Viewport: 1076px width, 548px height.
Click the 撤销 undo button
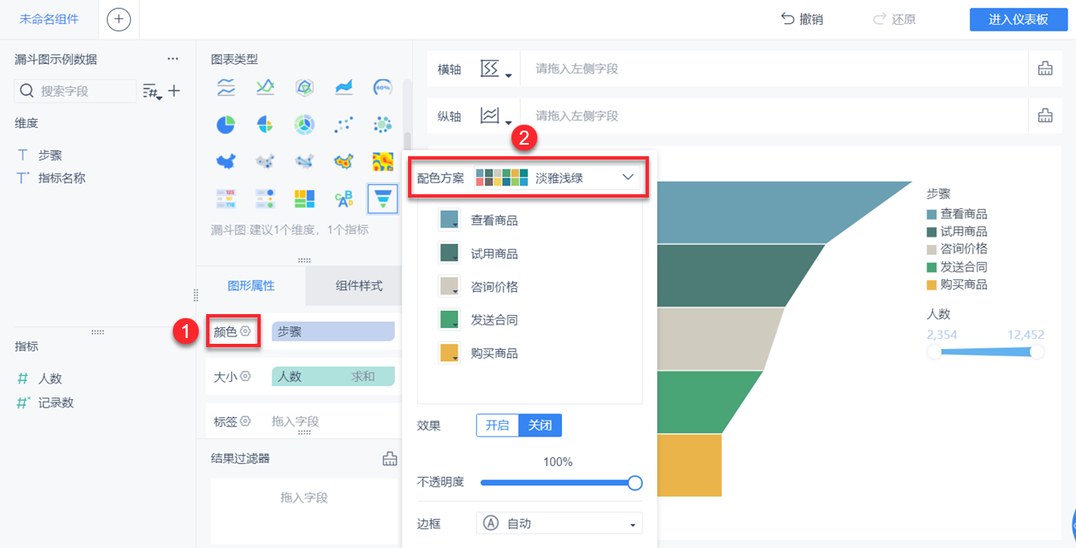tap(802, 20)
